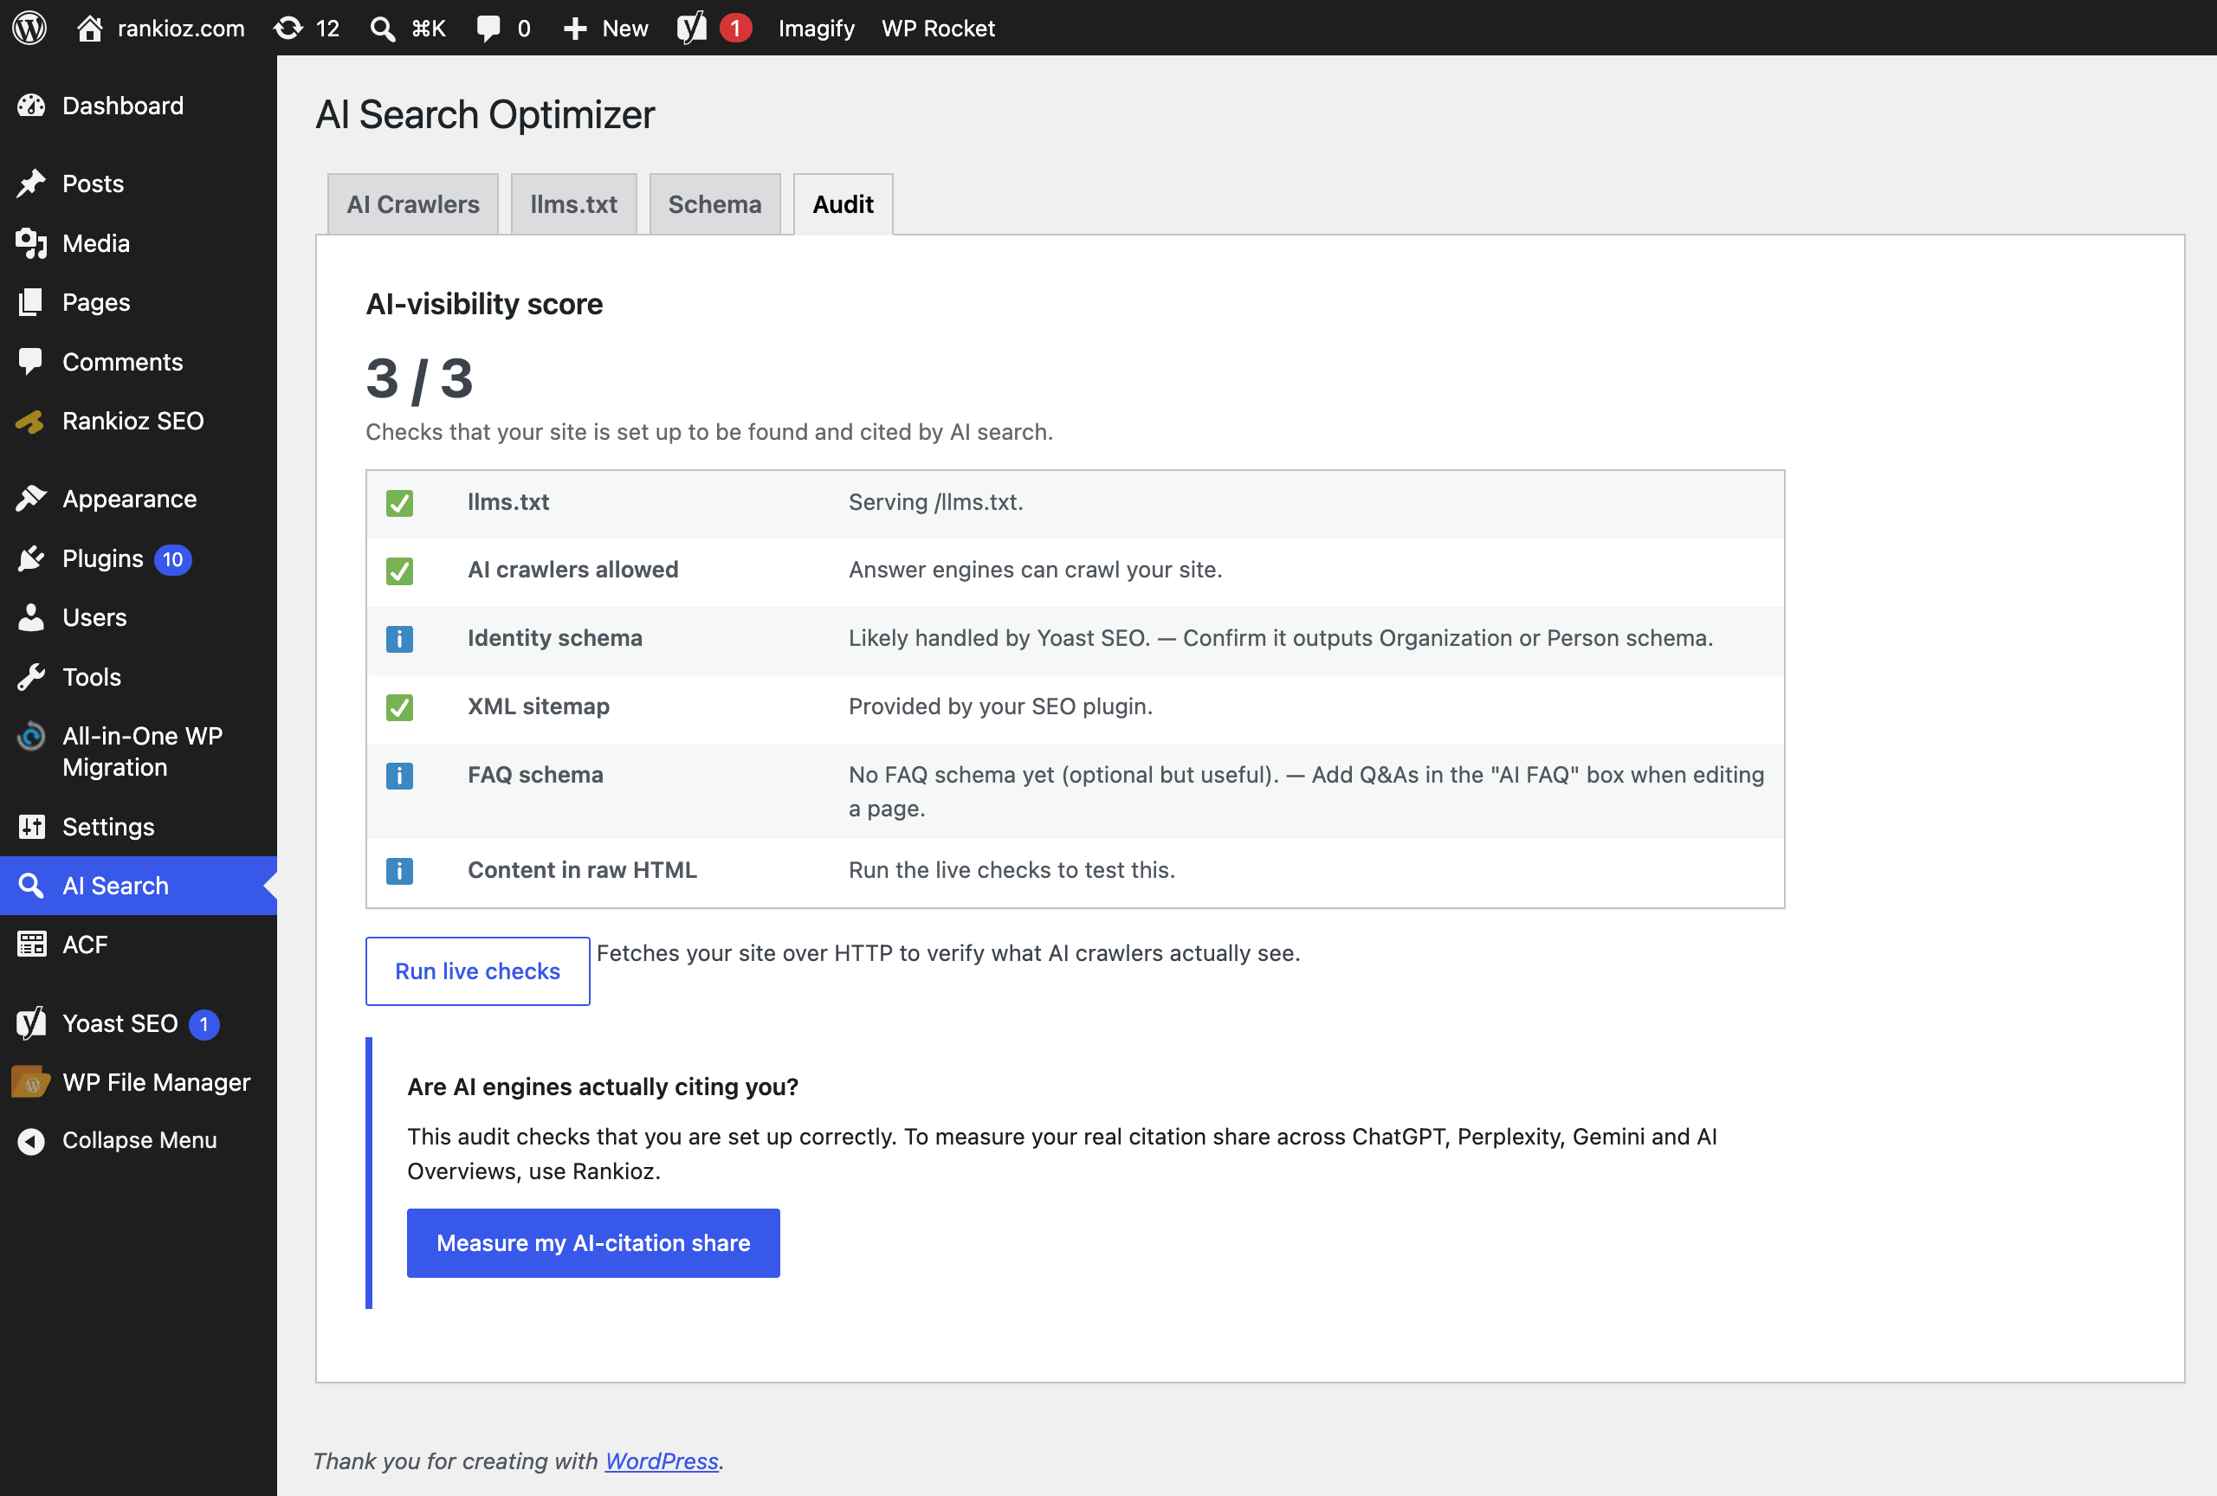Click the Plugins plug icon
2217x1496 pixels.
pos(31,558)
